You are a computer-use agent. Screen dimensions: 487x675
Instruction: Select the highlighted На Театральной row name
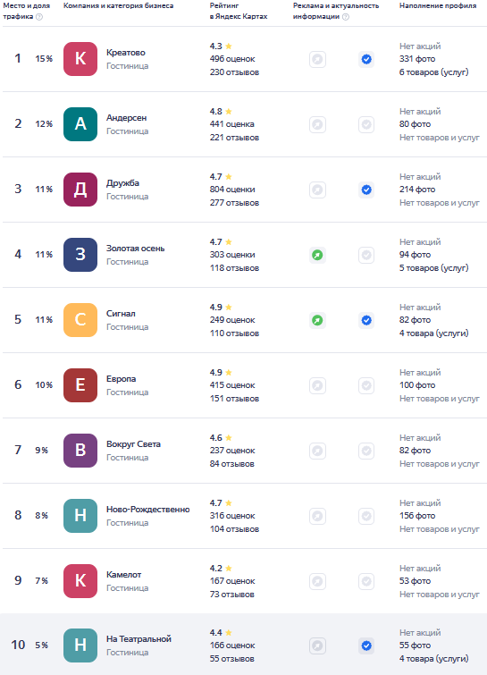[x=139, y=639]
